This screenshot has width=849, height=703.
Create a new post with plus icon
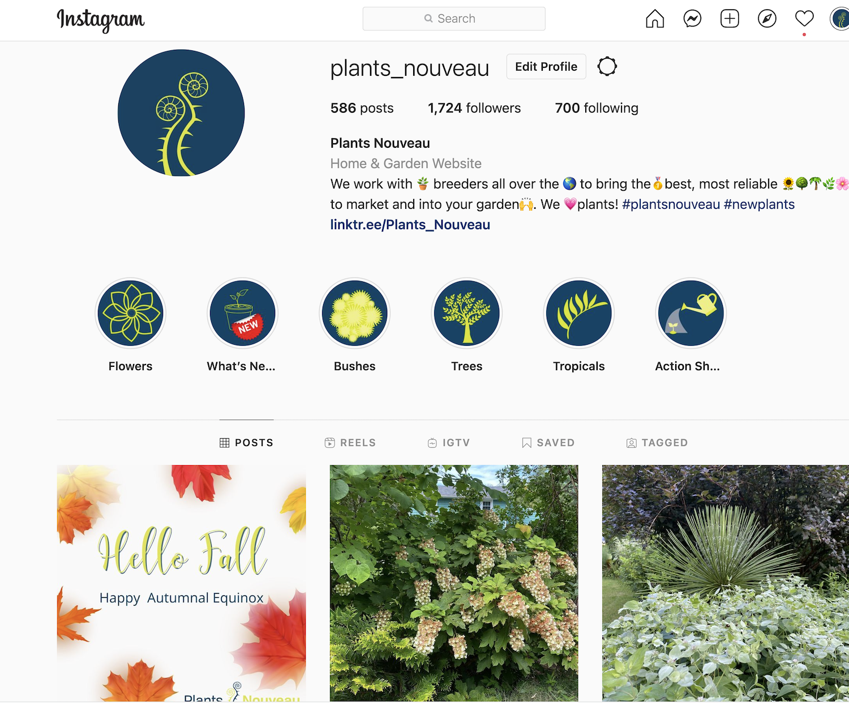click(730, 19)
